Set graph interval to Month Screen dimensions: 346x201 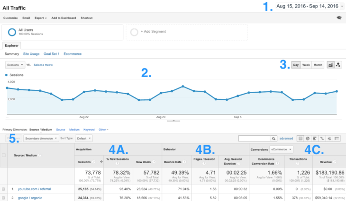coord(318,65)
